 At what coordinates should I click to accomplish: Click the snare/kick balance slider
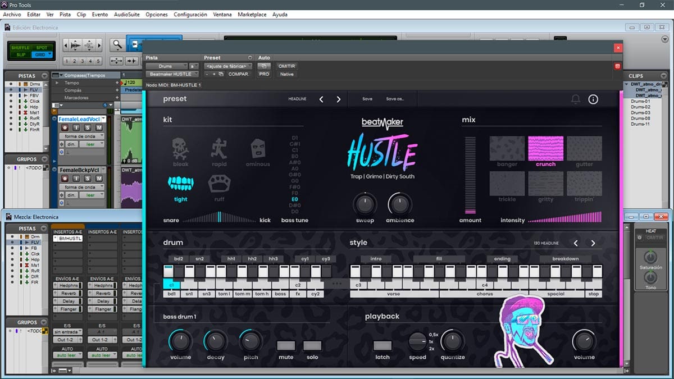point(220,217)
